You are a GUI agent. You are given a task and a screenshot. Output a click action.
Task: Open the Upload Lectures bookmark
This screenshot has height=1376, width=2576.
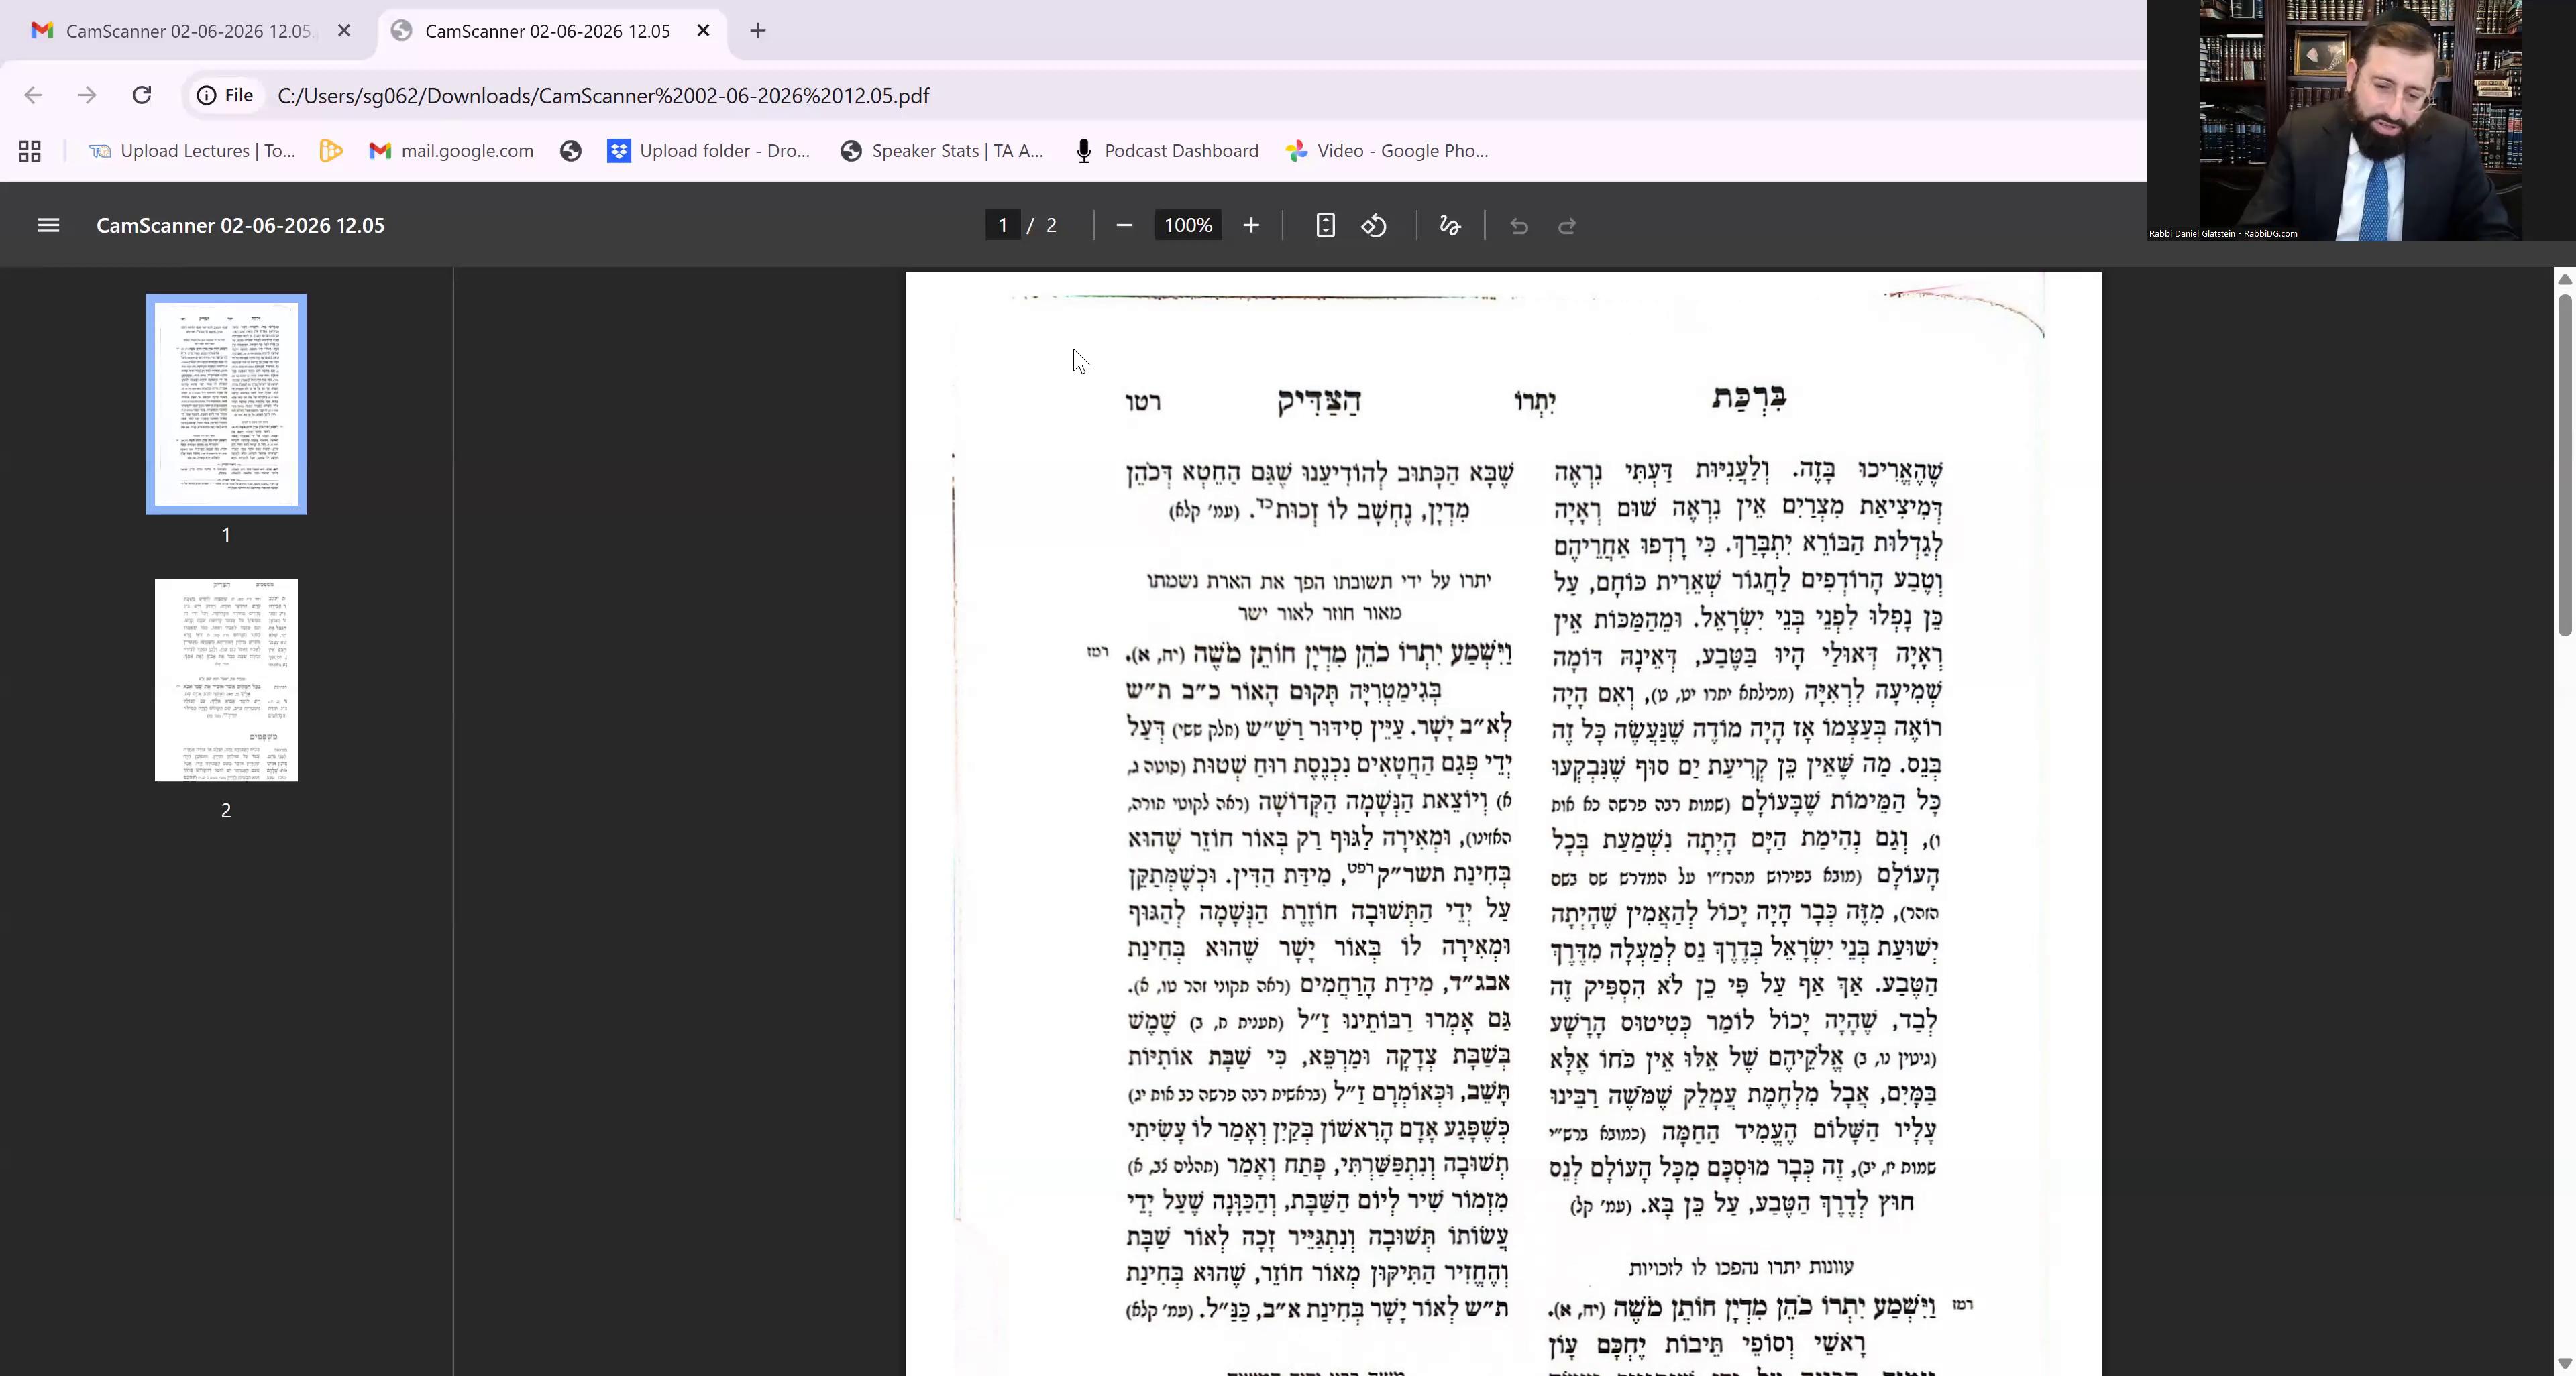(192, 151)
